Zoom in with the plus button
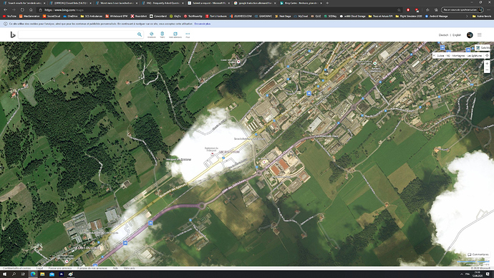 click(487, 64)
